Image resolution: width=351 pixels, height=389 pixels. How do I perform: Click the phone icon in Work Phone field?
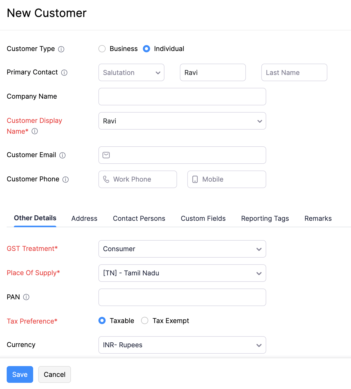tap(106, 179)
